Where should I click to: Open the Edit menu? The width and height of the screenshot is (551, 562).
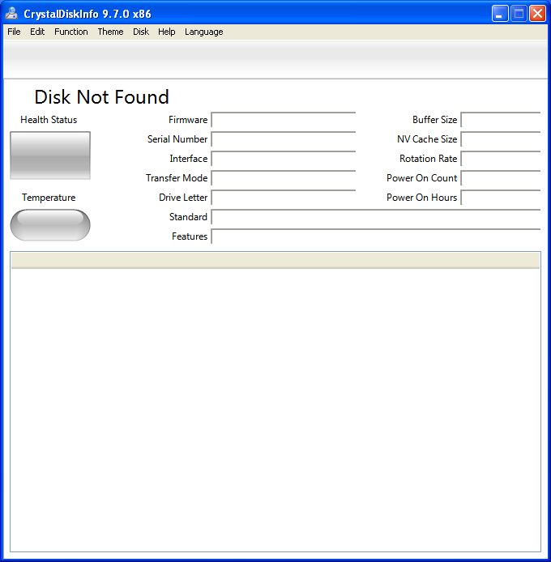pos(37,32)
